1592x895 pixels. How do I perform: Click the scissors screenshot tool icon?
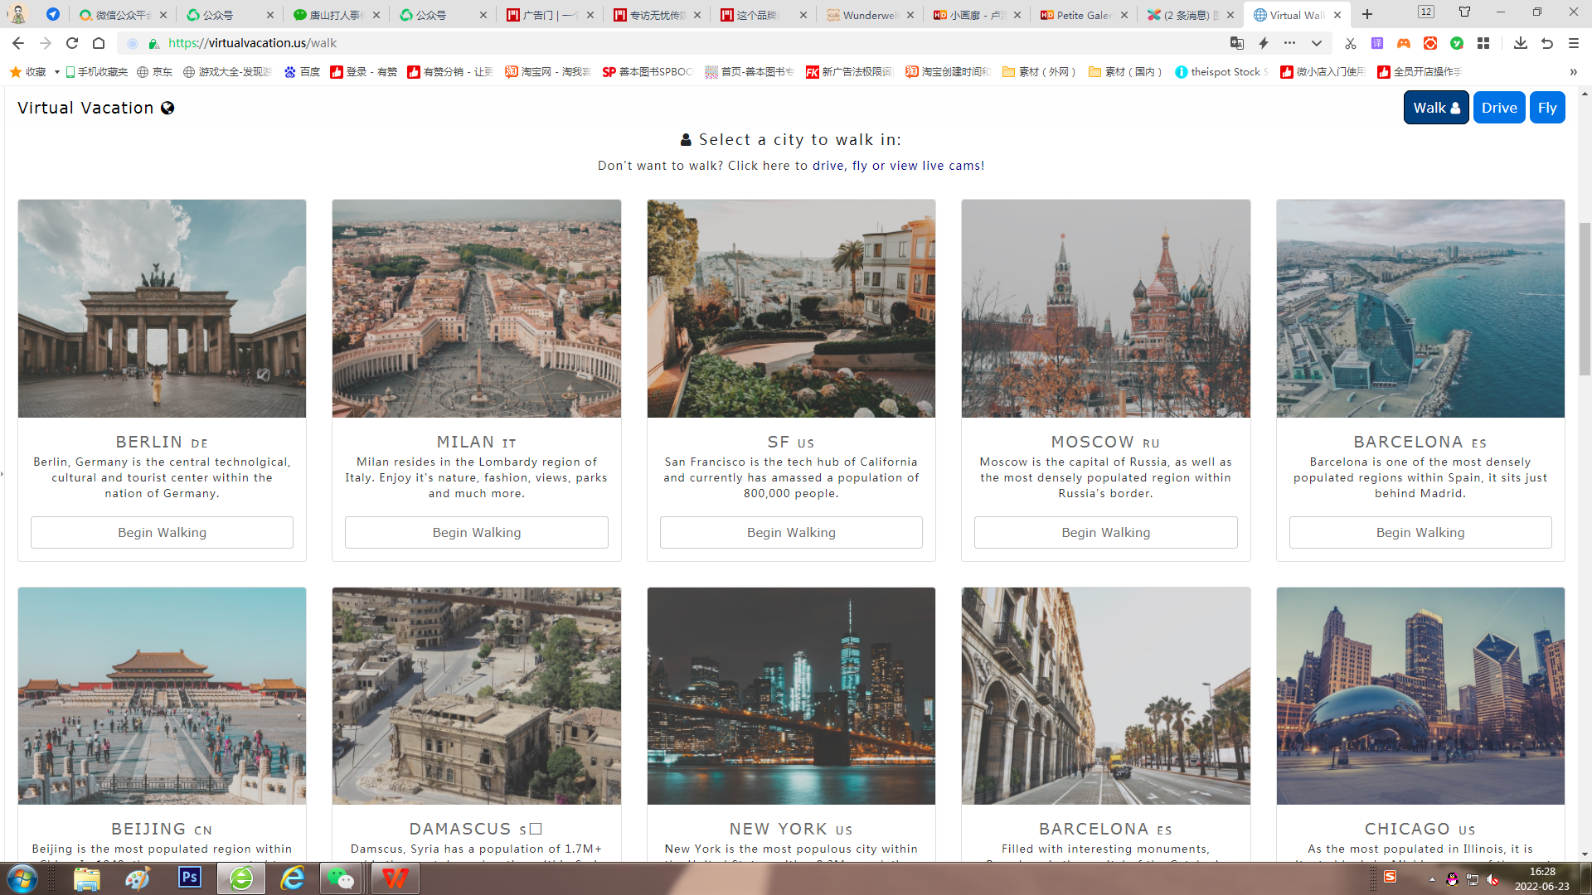(x=1351, y=43)
